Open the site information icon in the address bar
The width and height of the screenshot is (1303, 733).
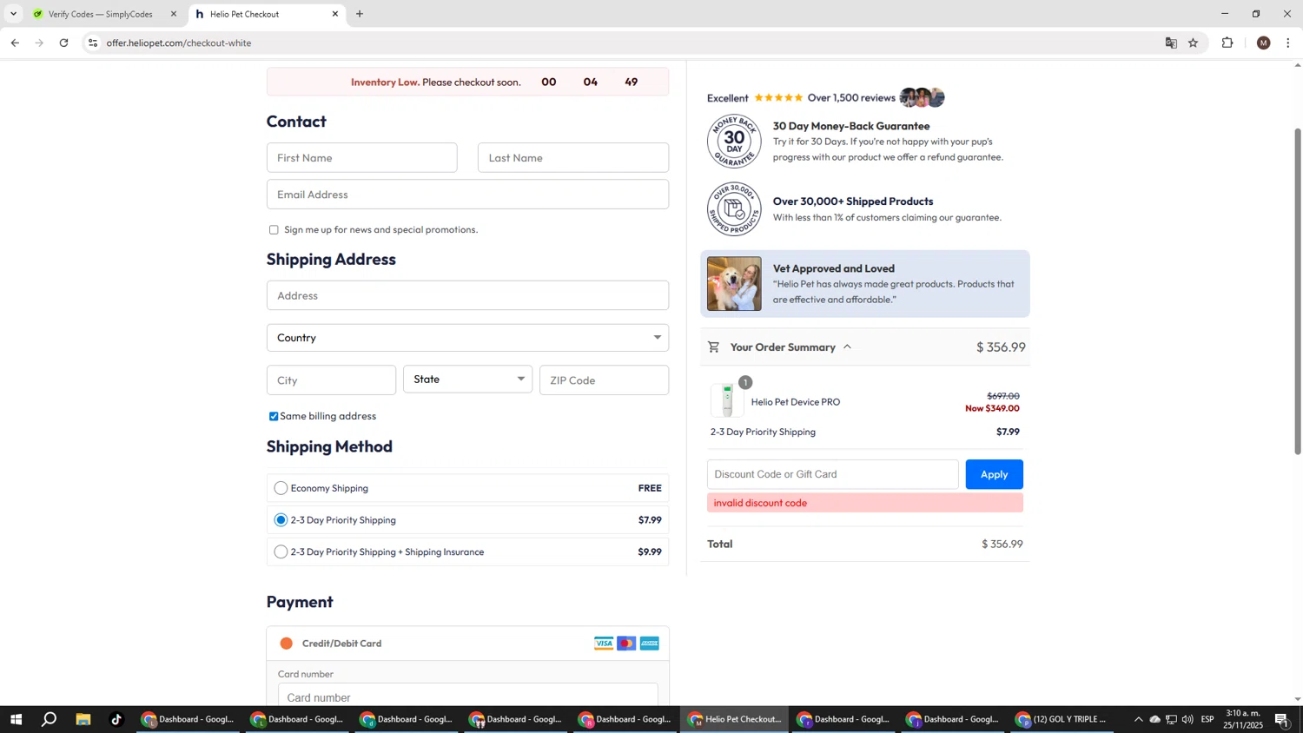pos(93,43)
